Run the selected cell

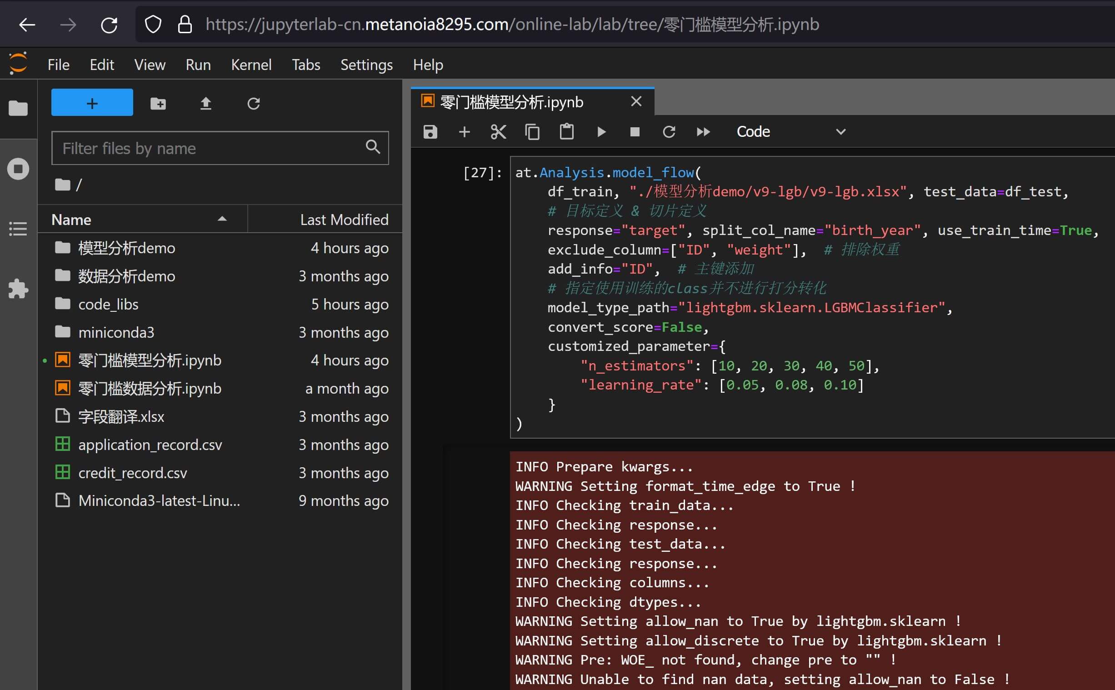coord(601,132)
